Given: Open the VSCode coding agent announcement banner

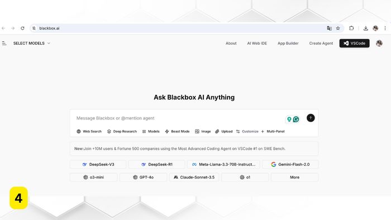Looking at the screenshot, I should [194, 149].
